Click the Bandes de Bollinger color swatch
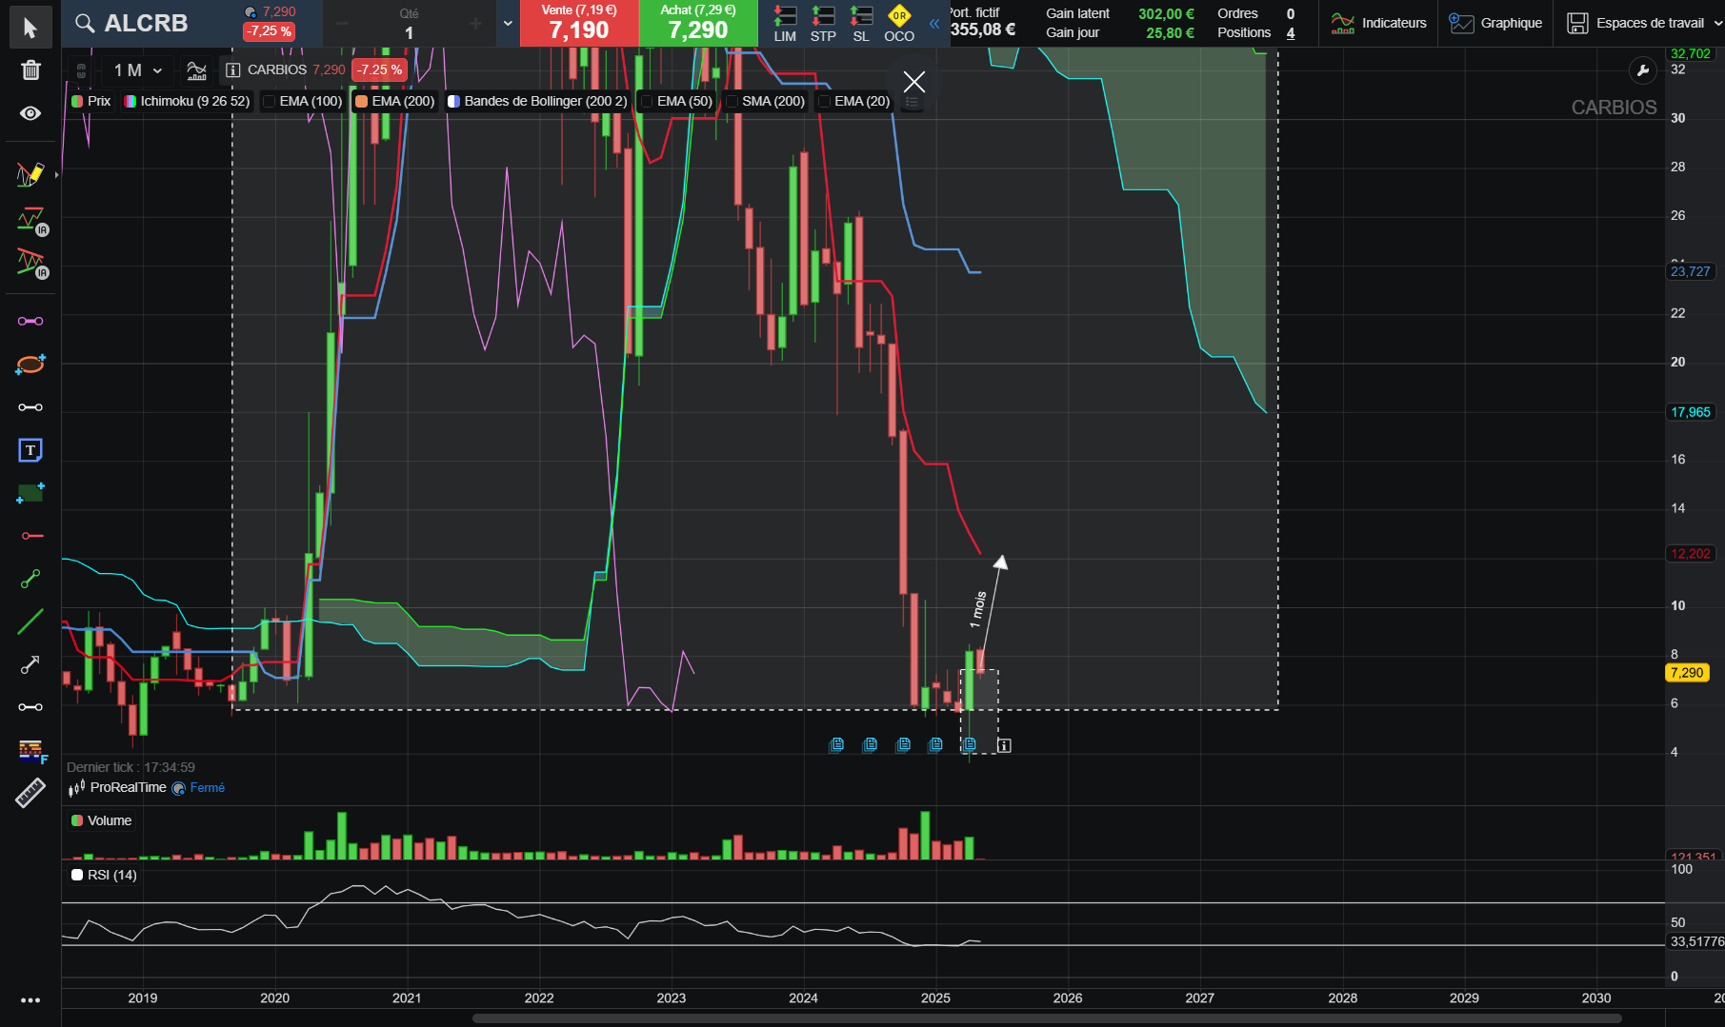The height and width of the screenshot is (1027, 1725). (x=454, y=102)
